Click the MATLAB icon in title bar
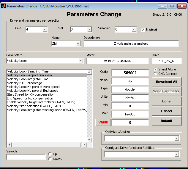188x169 pixels. pos(4,6)
